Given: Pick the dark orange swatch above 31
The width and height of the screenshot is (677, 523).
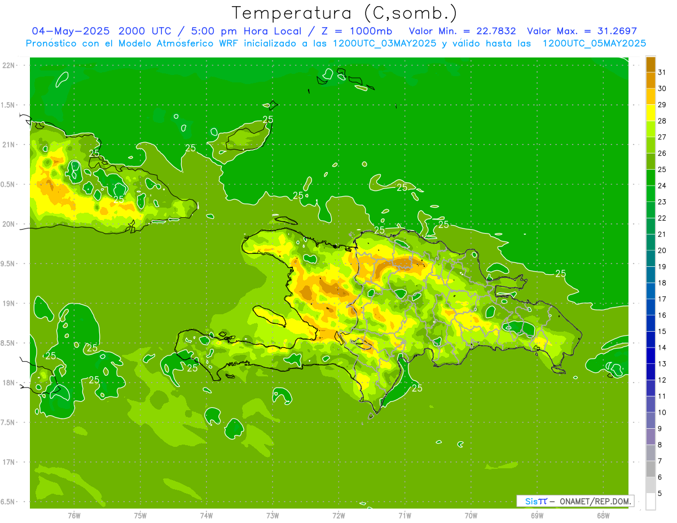Looking at the screenshot, I should pyautogui.click(x=651, y=64).
